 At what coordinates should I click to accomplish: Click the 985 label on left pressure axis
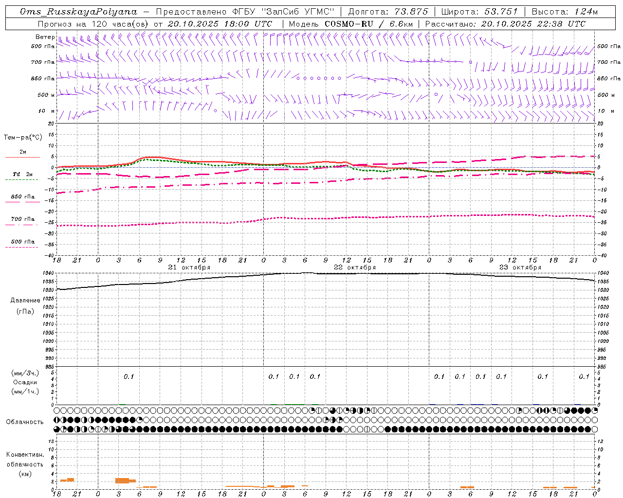point(50,367)
